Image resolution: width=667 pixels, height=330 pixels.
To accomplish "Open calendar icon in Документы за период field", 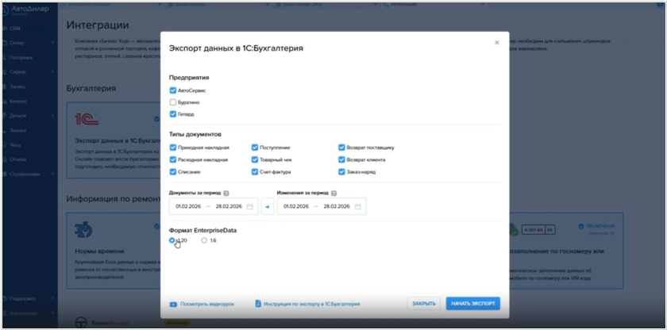I will click(x=249, y=206).
